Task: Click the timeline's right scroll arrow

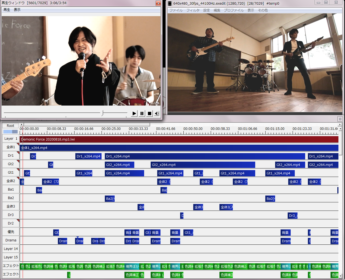Action: click(340, 124)
